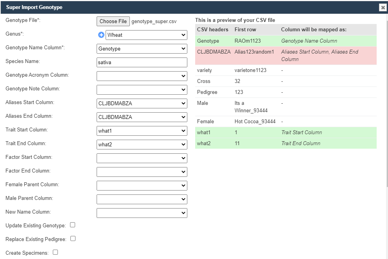The image size is (388, 259).
Task: Expand the New Name Column dropdown
Action: [x=142, y=213]
